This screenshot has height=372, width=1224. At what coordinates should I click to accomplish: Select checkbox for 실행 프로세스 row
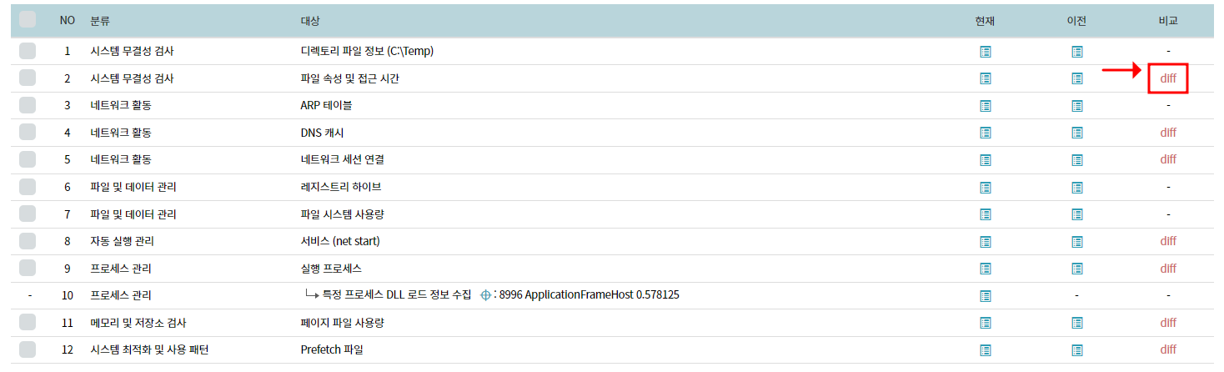point(28,269)
